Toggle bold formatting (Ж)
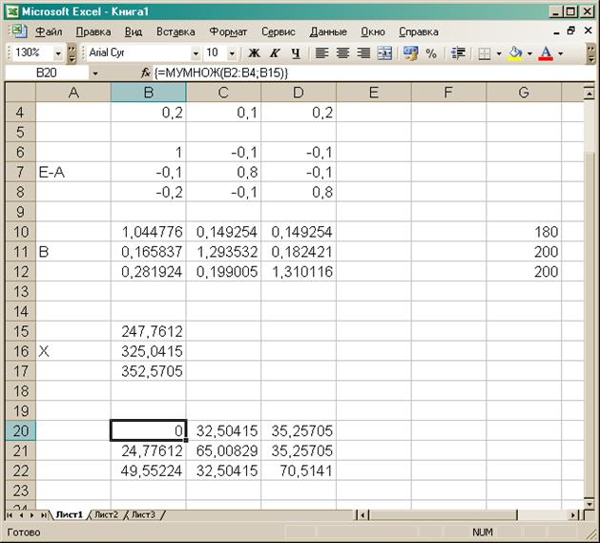Screen dimensions: 600x543 [x=254, y=52]
